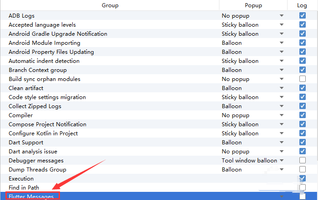This screenshot has height=200, width=318.
Task: Toggle Log checkbox for Clean artifact
Action: [303, 88]
